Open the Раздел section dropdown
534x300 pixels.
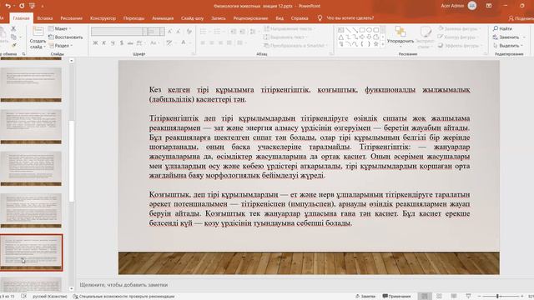point(61,45)
